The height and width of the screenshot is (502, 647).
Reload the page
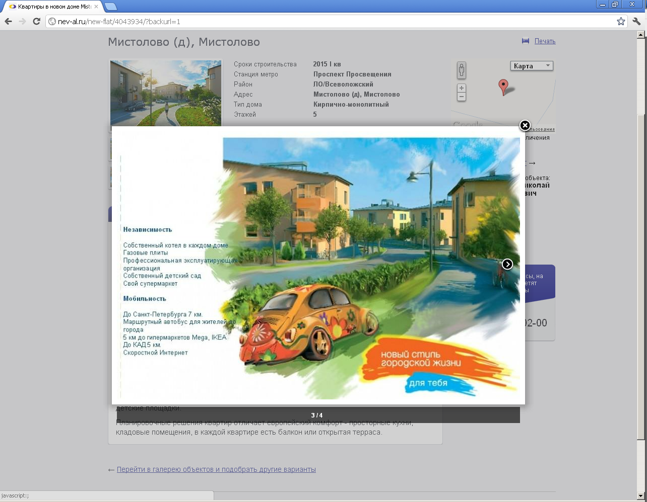pos(36,21)
